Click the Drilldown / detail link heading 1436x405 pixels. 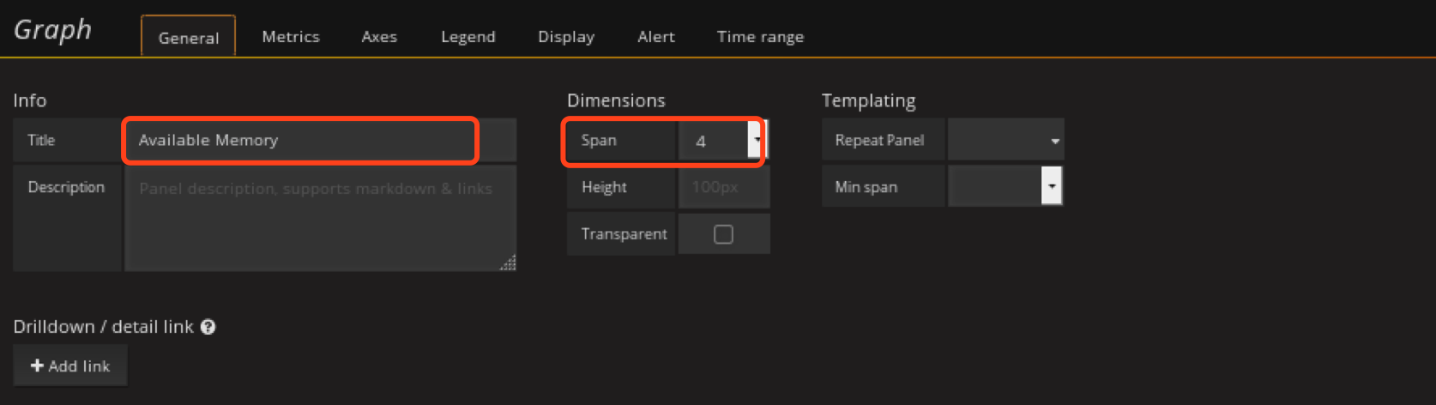pyautogui.click(x=103, y=327)
